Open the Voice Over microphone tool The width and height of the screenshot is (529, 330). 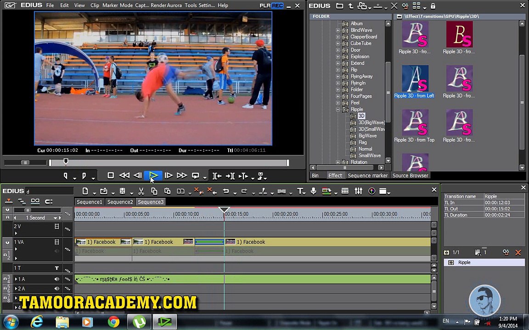pyautogui.click(x=314, y=191)
